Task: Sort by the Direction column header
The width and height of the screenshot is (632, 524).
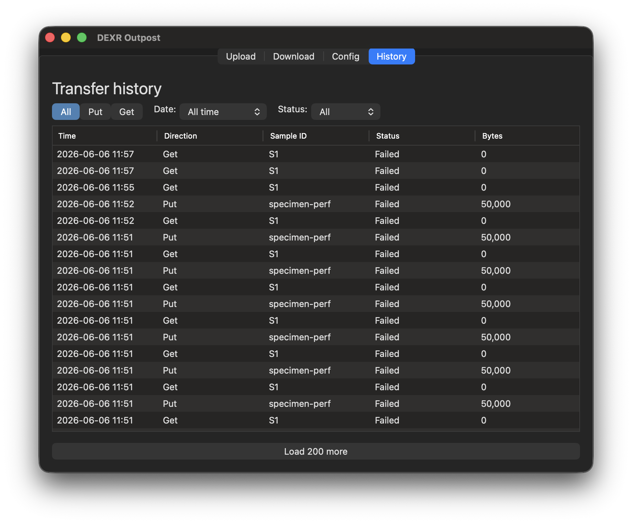Action: [x=210, y=136]
